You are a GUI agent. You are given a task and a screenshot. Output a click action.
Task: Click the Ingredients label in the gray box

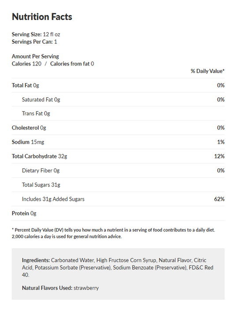point(36,260)
